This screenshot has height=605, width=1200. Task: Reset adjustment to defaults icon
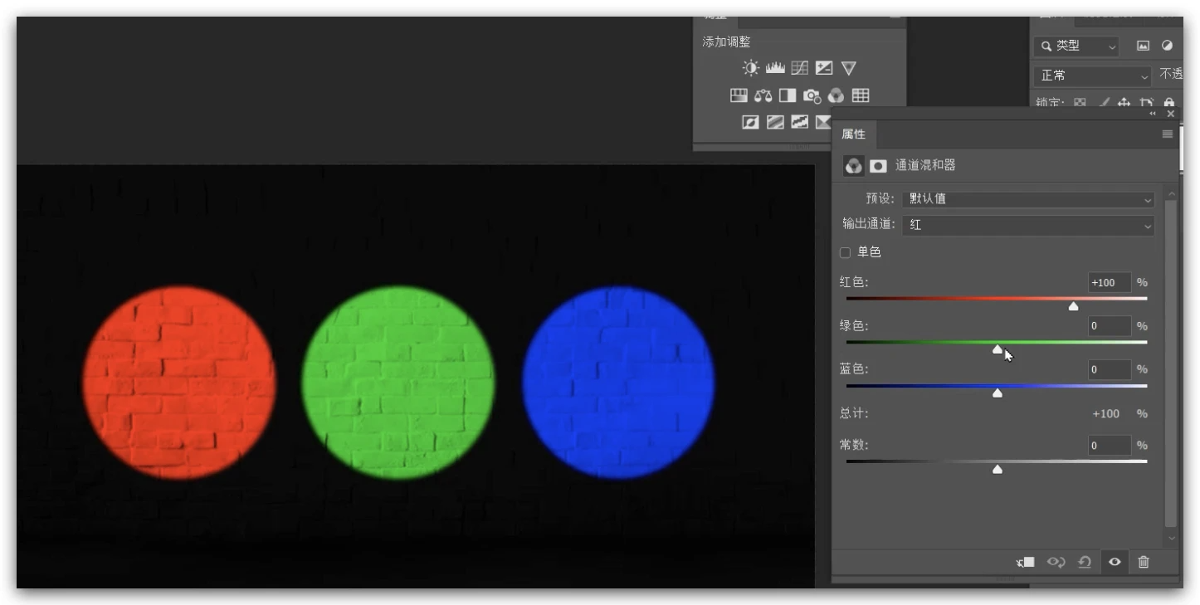click(x=1085, y=562)
